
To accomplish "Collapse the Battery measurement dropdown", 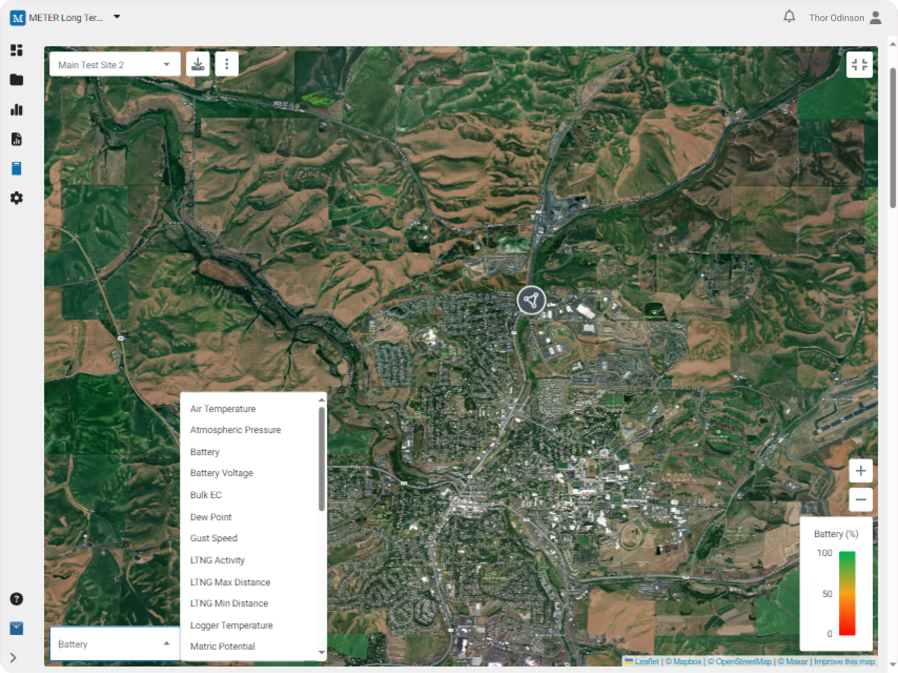I will pyautogui.click(x=166, y=644).
